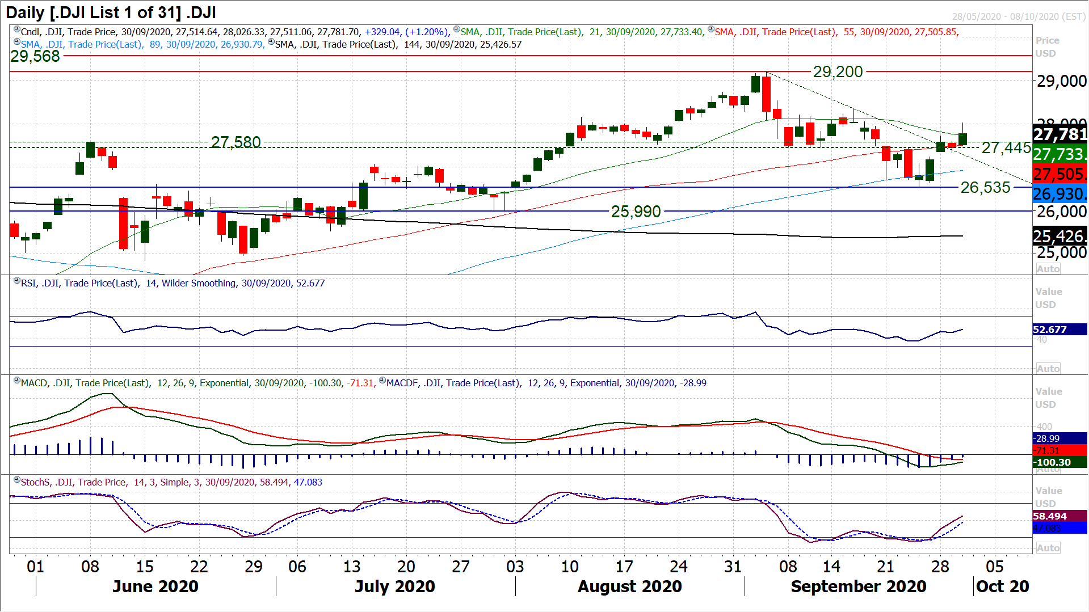Click the MACD indicator marker icon

point(17,381)
